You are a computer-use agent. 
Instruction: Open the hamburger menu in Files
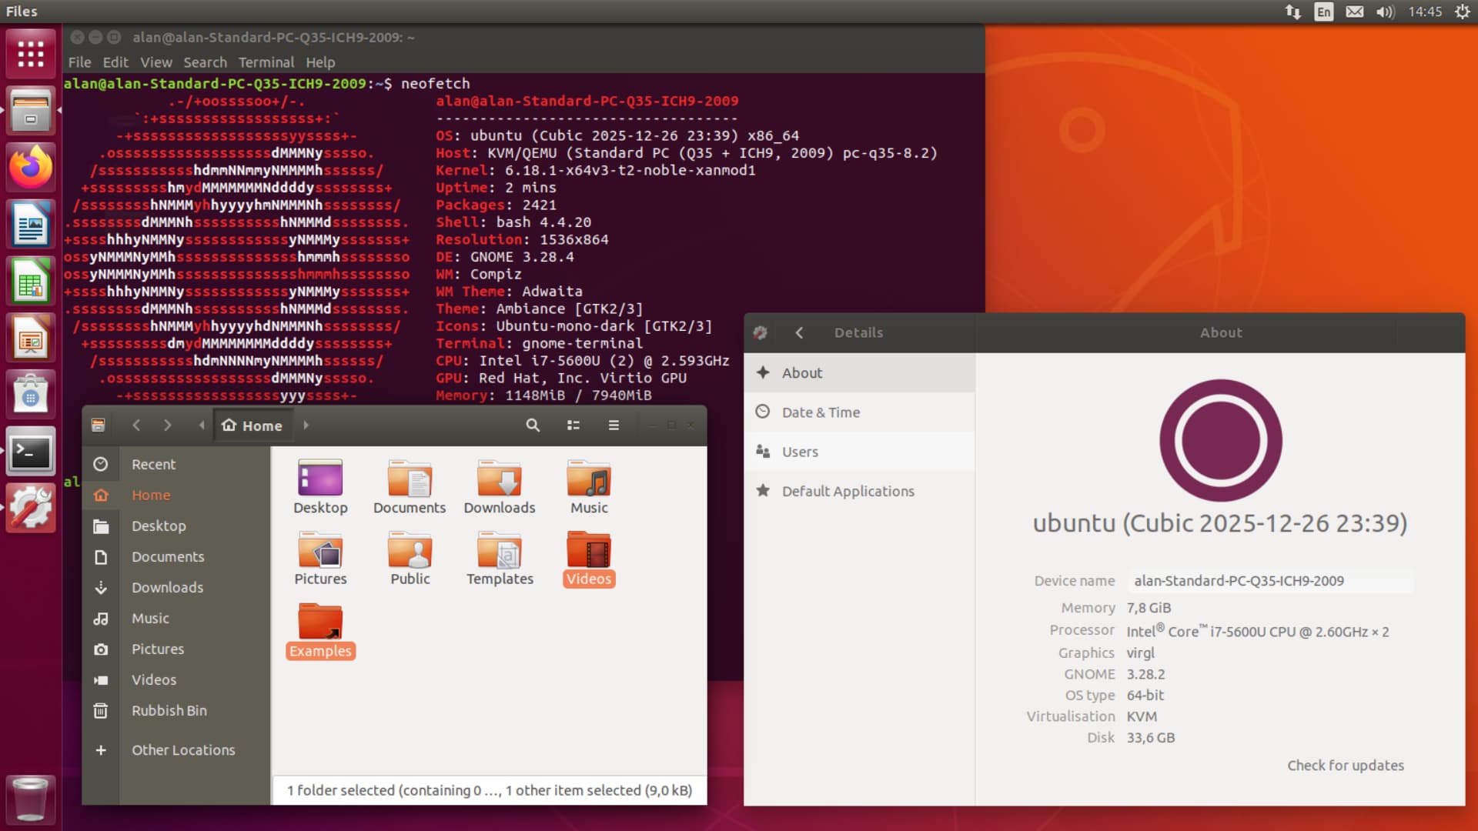point(614,426)
